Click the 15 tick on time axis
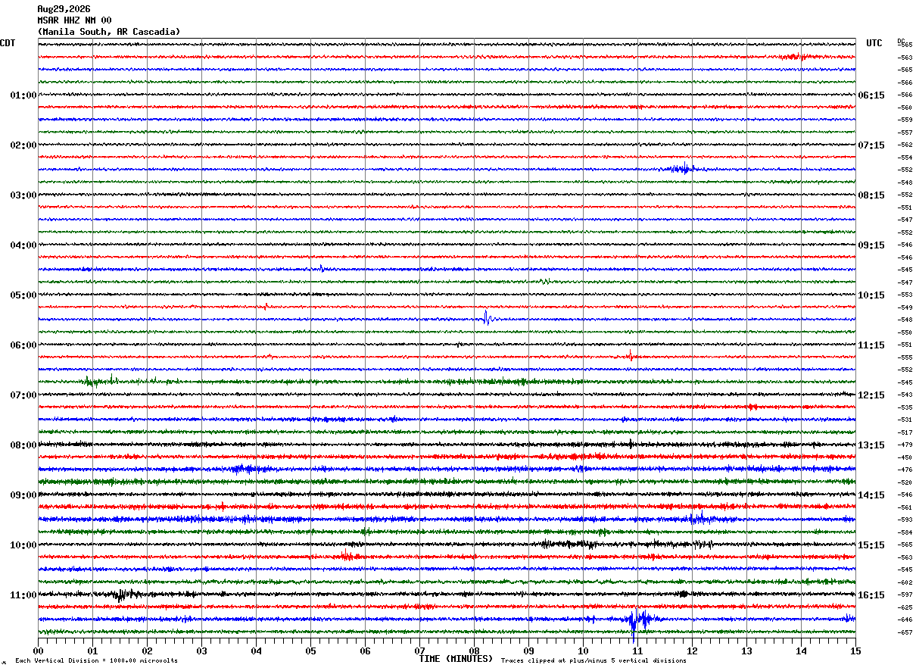 [x=855, y=651]
